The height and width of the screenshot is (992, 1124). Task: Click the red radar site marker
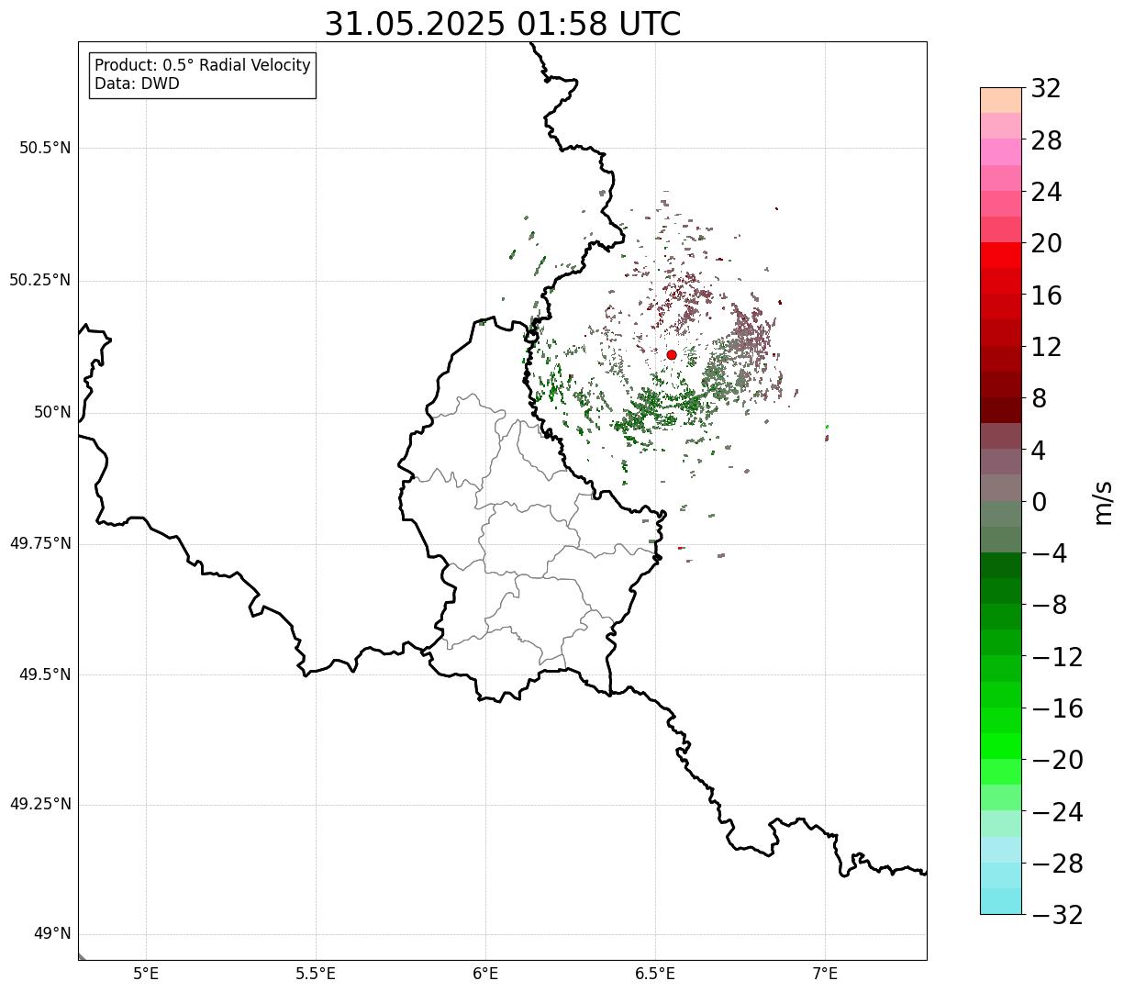coord(672,355)
